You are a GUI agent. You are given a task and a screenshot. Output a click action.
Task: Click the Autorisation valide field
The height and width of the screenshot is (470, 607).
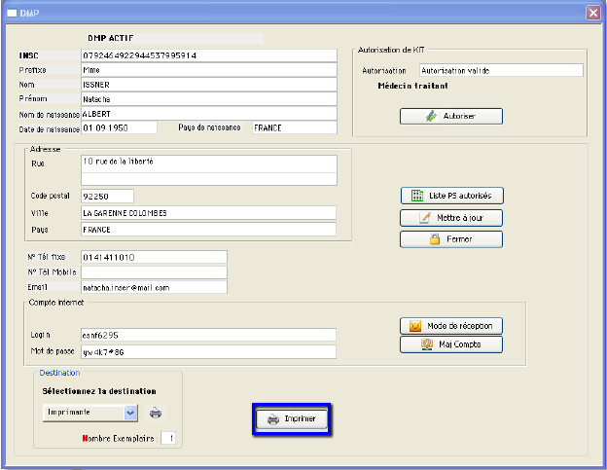(501, 70)
